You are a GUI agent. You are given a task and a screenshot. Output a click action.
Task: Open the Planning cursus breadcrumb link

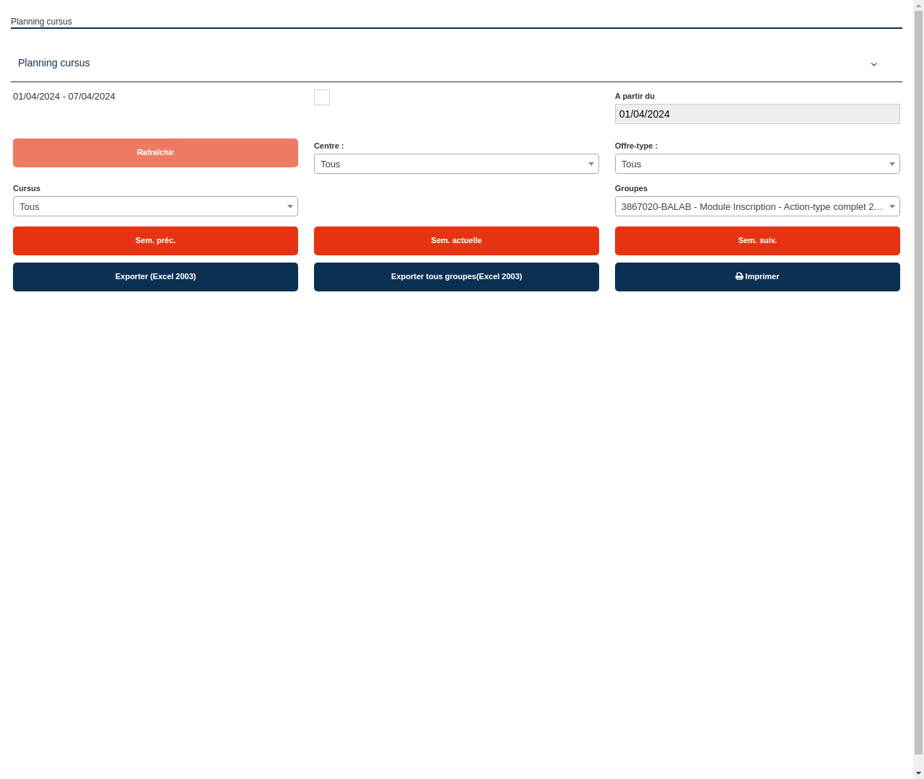41,21
